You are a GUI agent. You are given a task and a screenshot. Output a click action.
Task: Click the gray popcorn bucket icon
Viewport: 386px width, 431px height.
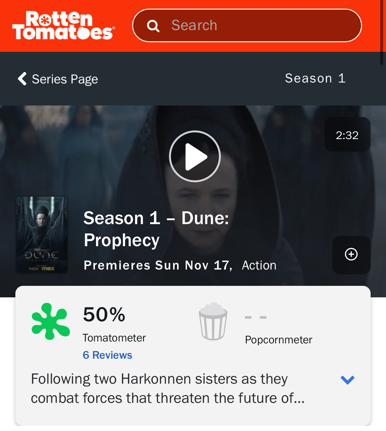point(213,321)
